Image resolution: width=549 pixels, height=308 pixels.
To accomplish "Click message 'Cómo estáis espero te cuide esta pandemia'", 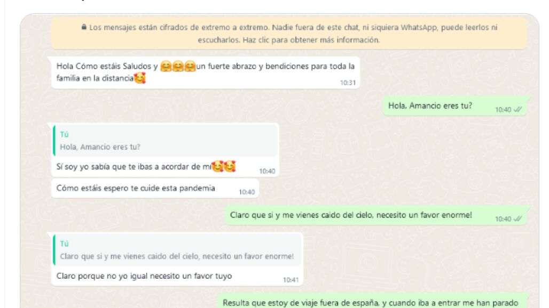I will point(155,188).
